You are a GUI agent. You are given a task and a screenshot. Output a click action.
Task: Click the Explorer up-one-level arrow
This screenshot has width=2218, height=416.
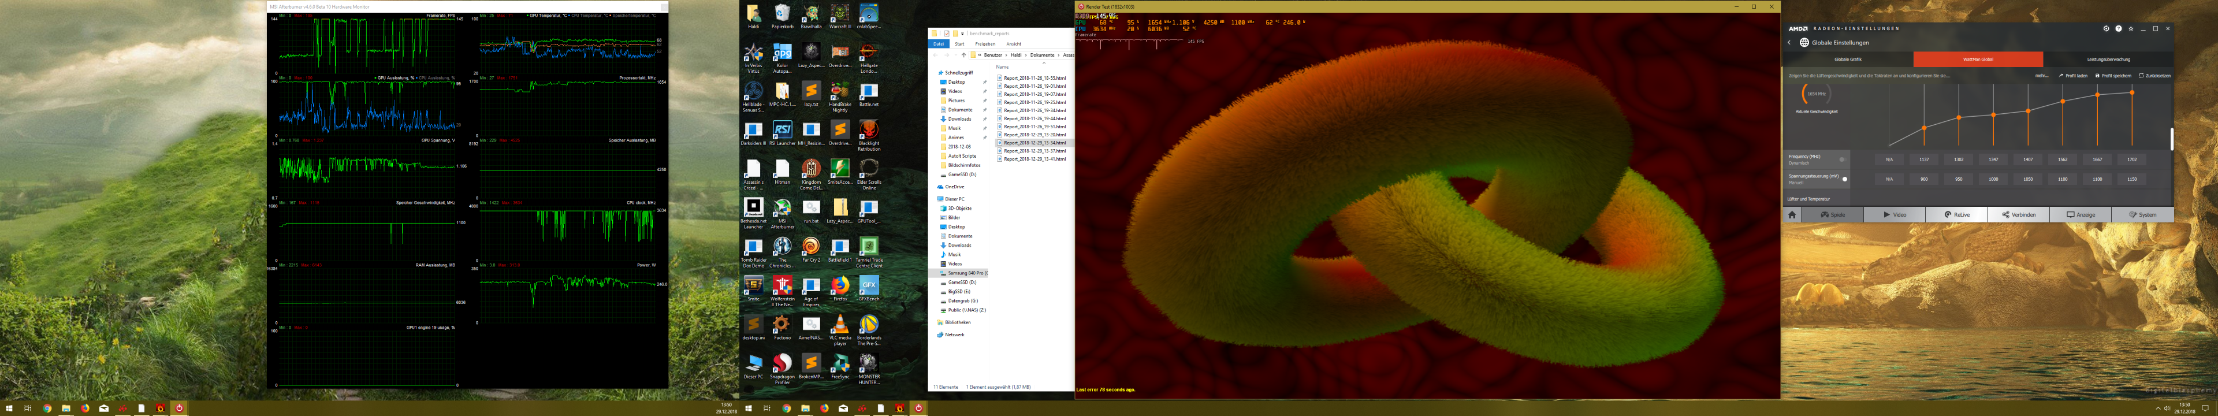[963, 55]
